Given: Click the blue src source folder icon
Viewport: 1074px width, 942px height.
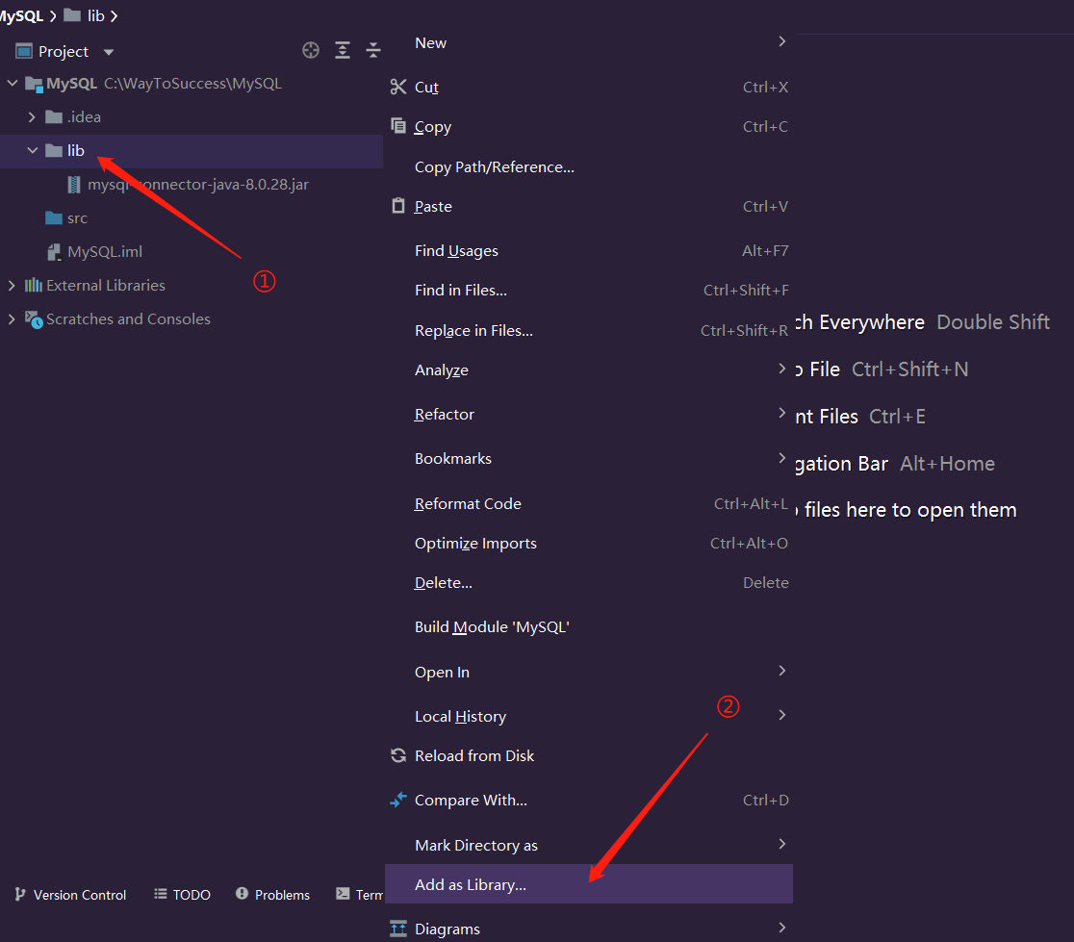Looking at the screenshot, I should point(54,217).
